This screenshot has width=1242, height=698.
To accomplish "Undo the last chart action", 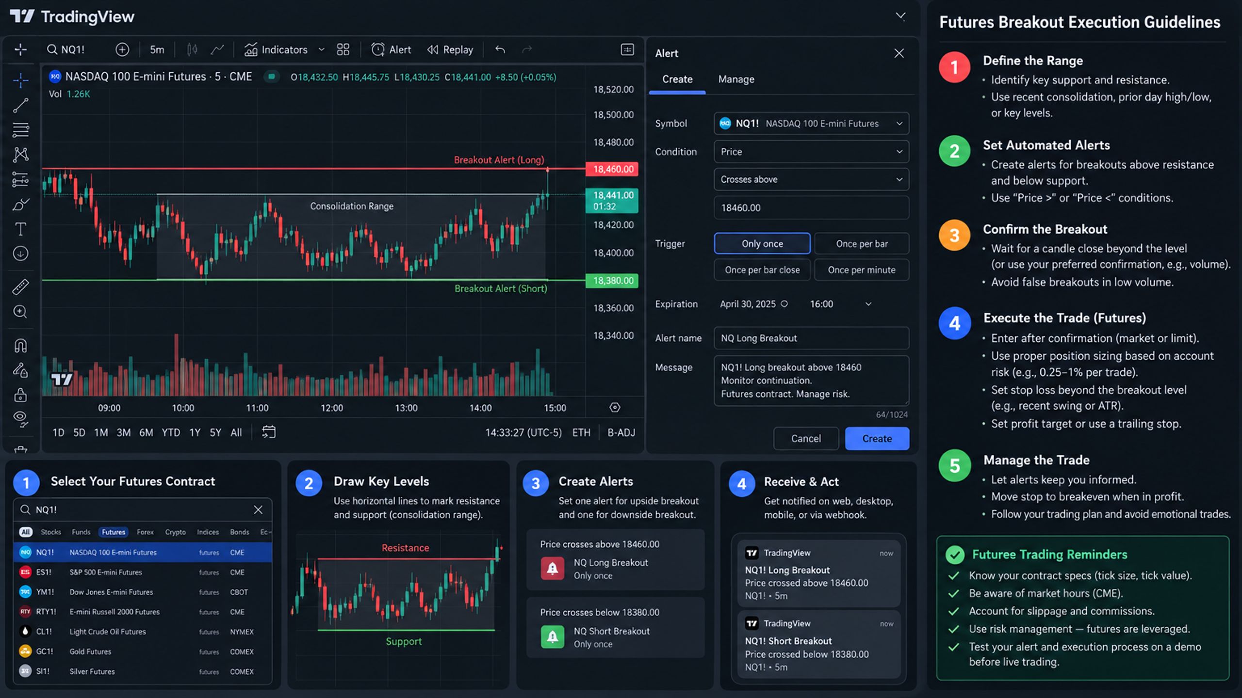I will coord(500,49).
